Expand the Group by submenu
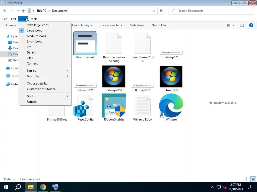This screenshot has width=257, height=192. (x=45, y=76)
